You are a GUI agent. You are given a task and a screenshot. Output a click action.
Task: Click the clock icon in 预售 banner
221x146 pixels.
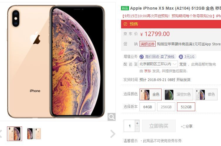(x=125, y=24)
